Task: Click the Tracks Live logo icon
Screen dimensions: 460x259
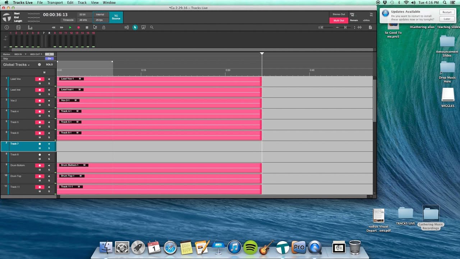Action: 6,17
